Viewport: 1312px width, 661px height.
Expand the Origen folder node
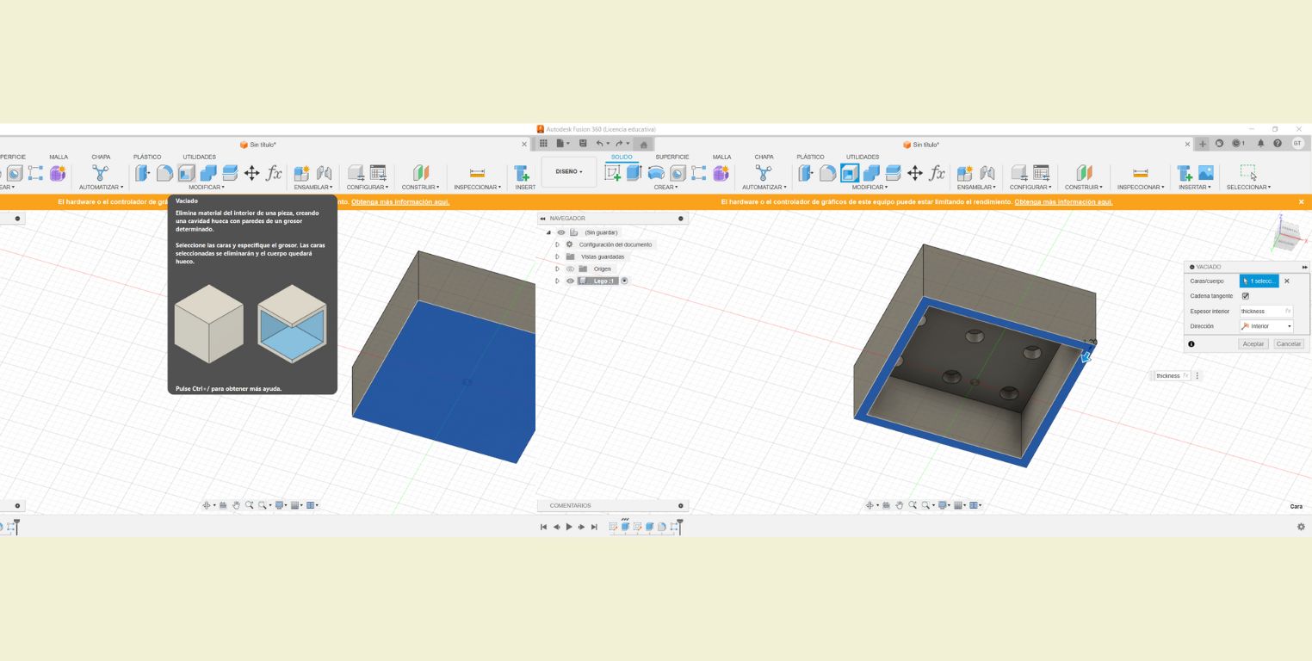[557, 269]
